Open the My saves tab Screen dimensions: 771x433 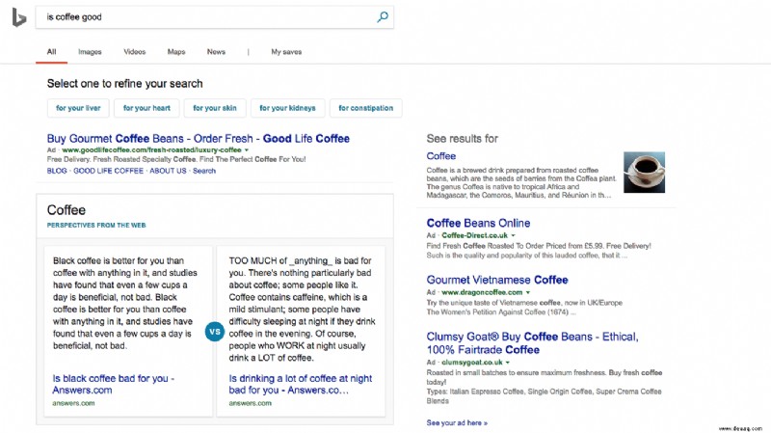pyautogui.click(x=286, y=52)
